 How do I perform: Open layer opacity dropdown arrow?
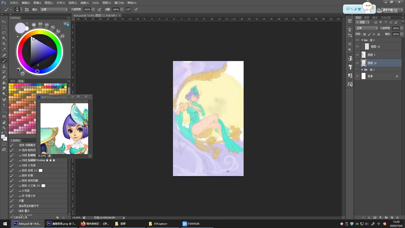[x=402, y=28]
